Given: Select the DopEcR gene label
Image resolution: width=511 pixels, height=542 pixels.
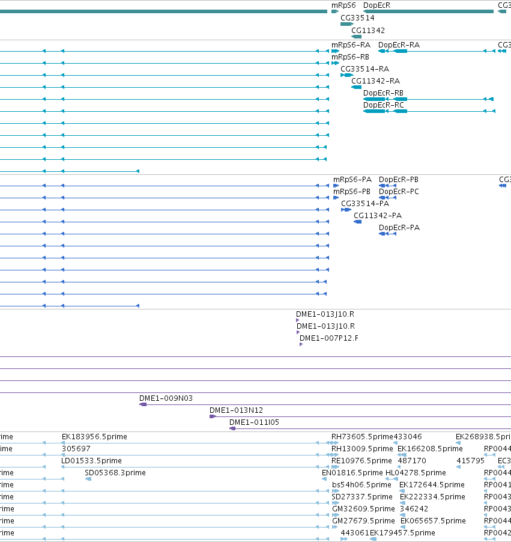Looking at the screenshot, I should click(x=376, y=5).
